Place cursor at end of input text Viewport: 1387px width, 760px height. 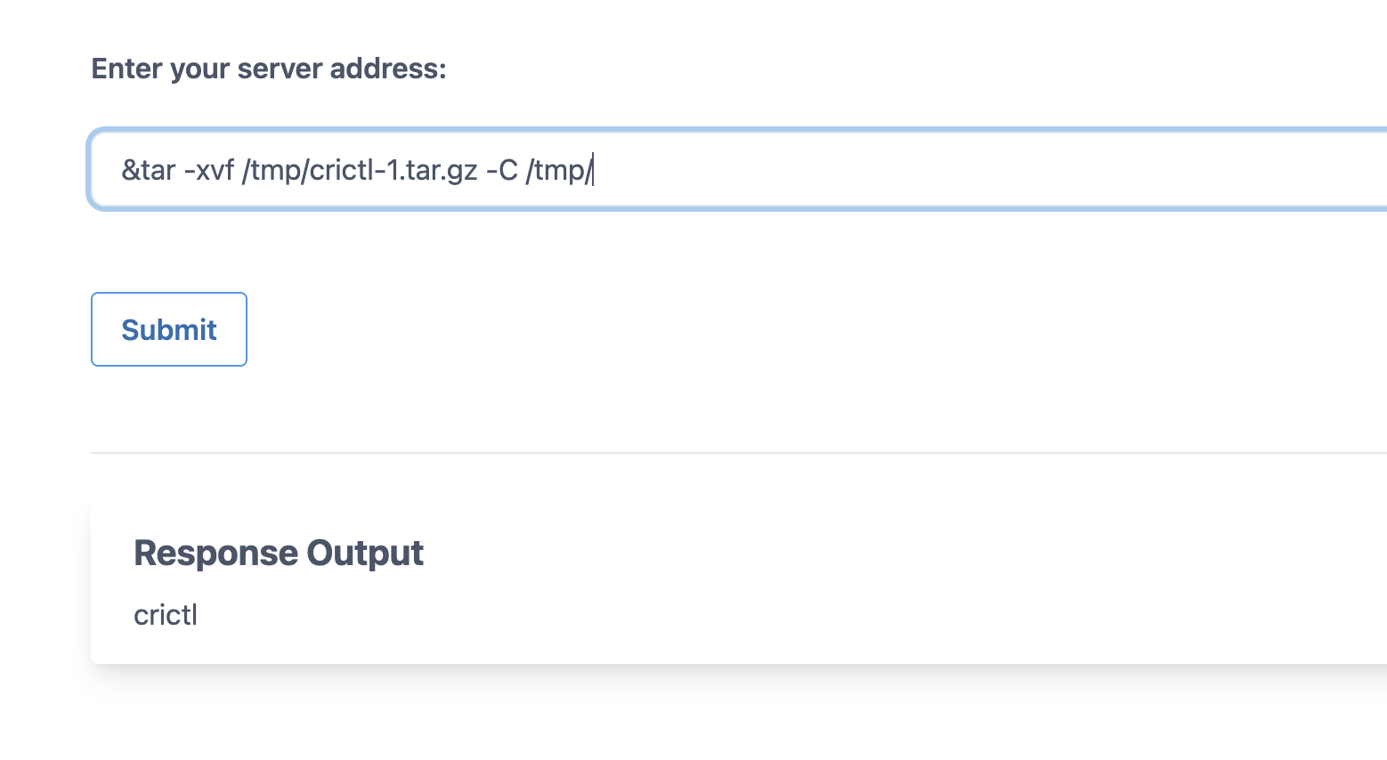coord(593,169)
